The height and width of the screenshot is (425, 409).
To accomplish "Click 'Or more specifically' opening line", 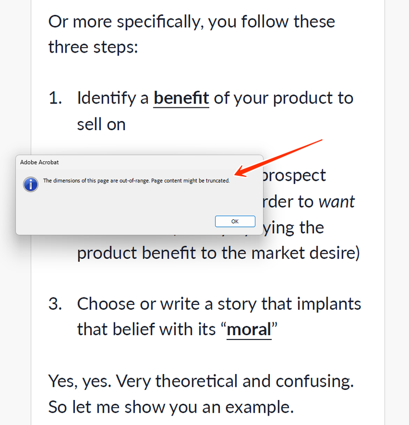I will (126, 22).
